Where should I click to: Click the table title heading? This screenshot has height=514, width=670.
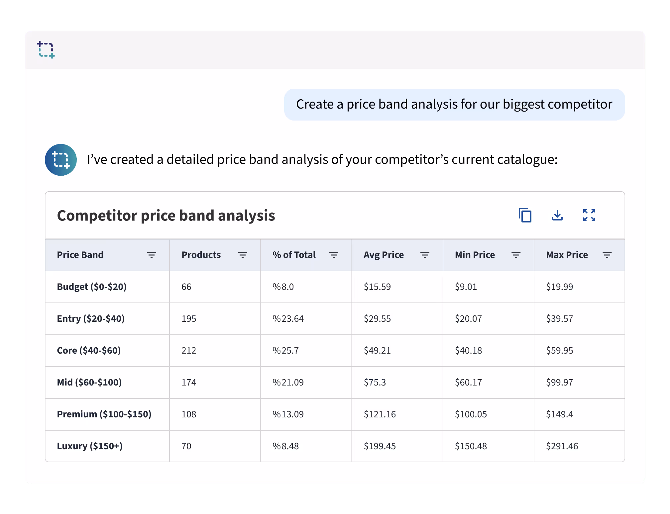click(166, 215)
